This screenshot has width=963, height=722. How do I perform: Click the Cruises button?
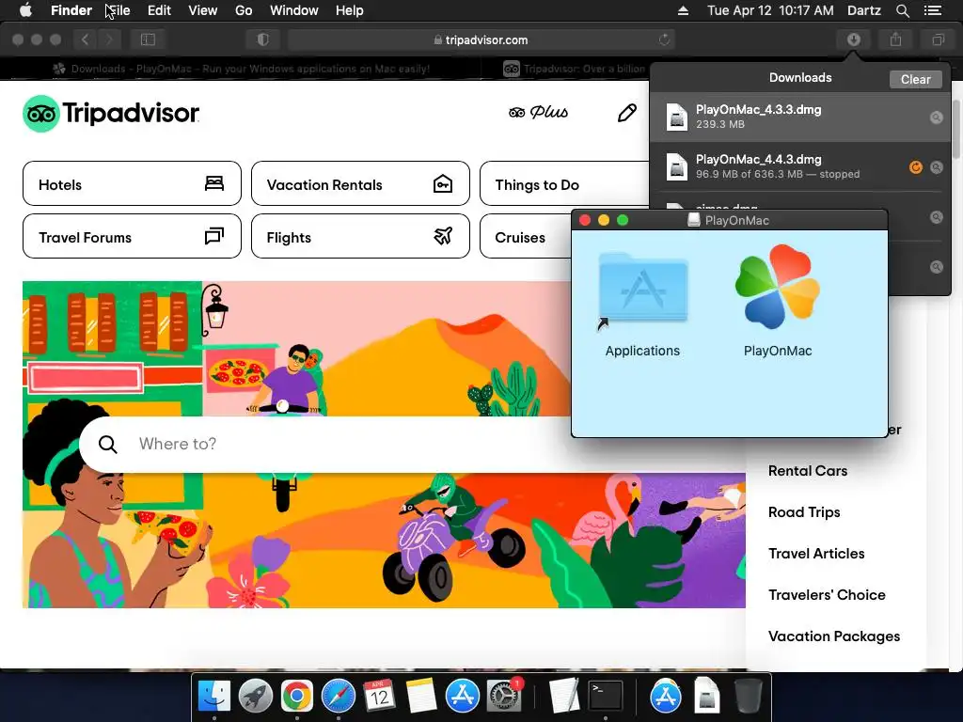pyautogui.click(x=526, y=236)
